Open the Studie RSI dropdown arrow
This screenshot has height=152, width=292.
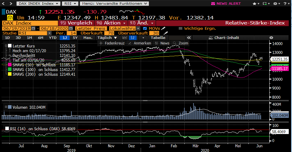(x=49, y=33)
